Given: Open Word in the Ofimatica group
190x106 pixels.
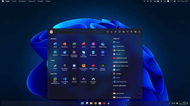Looking at the screenshot, I should [55, 45].
